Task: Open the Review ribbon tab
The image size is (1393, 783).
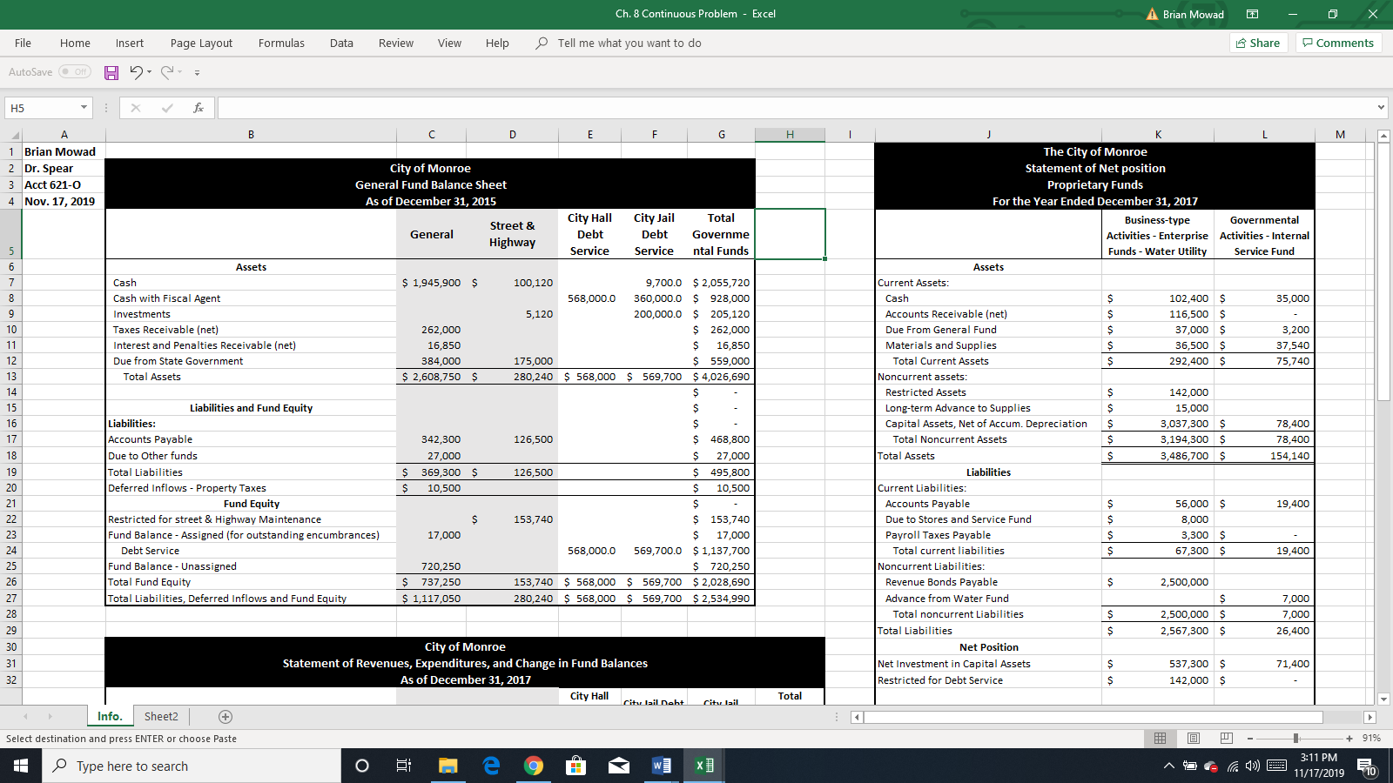Action: [x=396, y=43]
